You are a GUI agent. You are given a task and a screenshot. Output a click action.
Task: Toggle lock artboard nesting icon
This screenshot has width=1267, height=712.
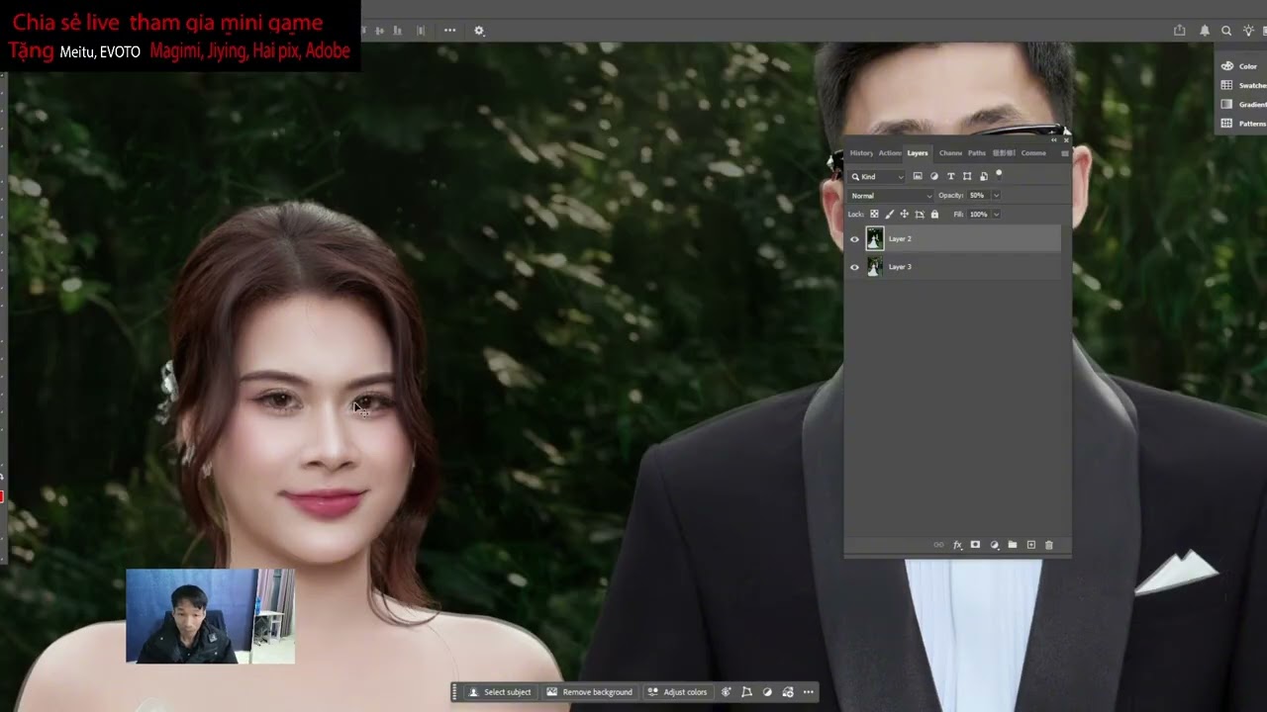(x=920, y=214)
